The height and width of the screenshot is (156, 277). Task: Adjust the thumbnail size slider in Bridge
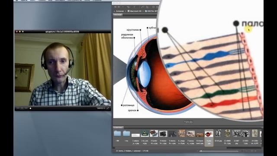click(201, 151)
